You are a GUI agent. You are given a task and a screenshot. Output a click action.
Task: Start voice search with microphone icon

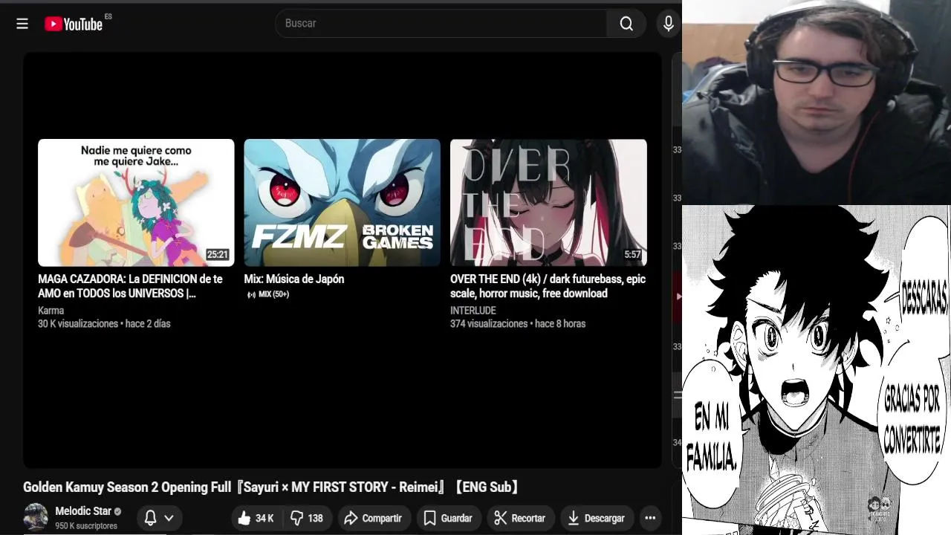(669, 24)
